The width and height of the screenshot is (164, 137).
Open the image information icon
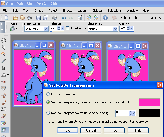tap(105, 18)
